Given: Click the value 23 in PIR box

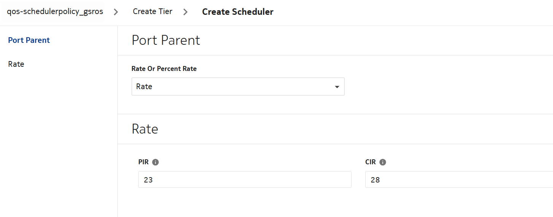Looking at the screenshot, I should click(x=148, y=180).
